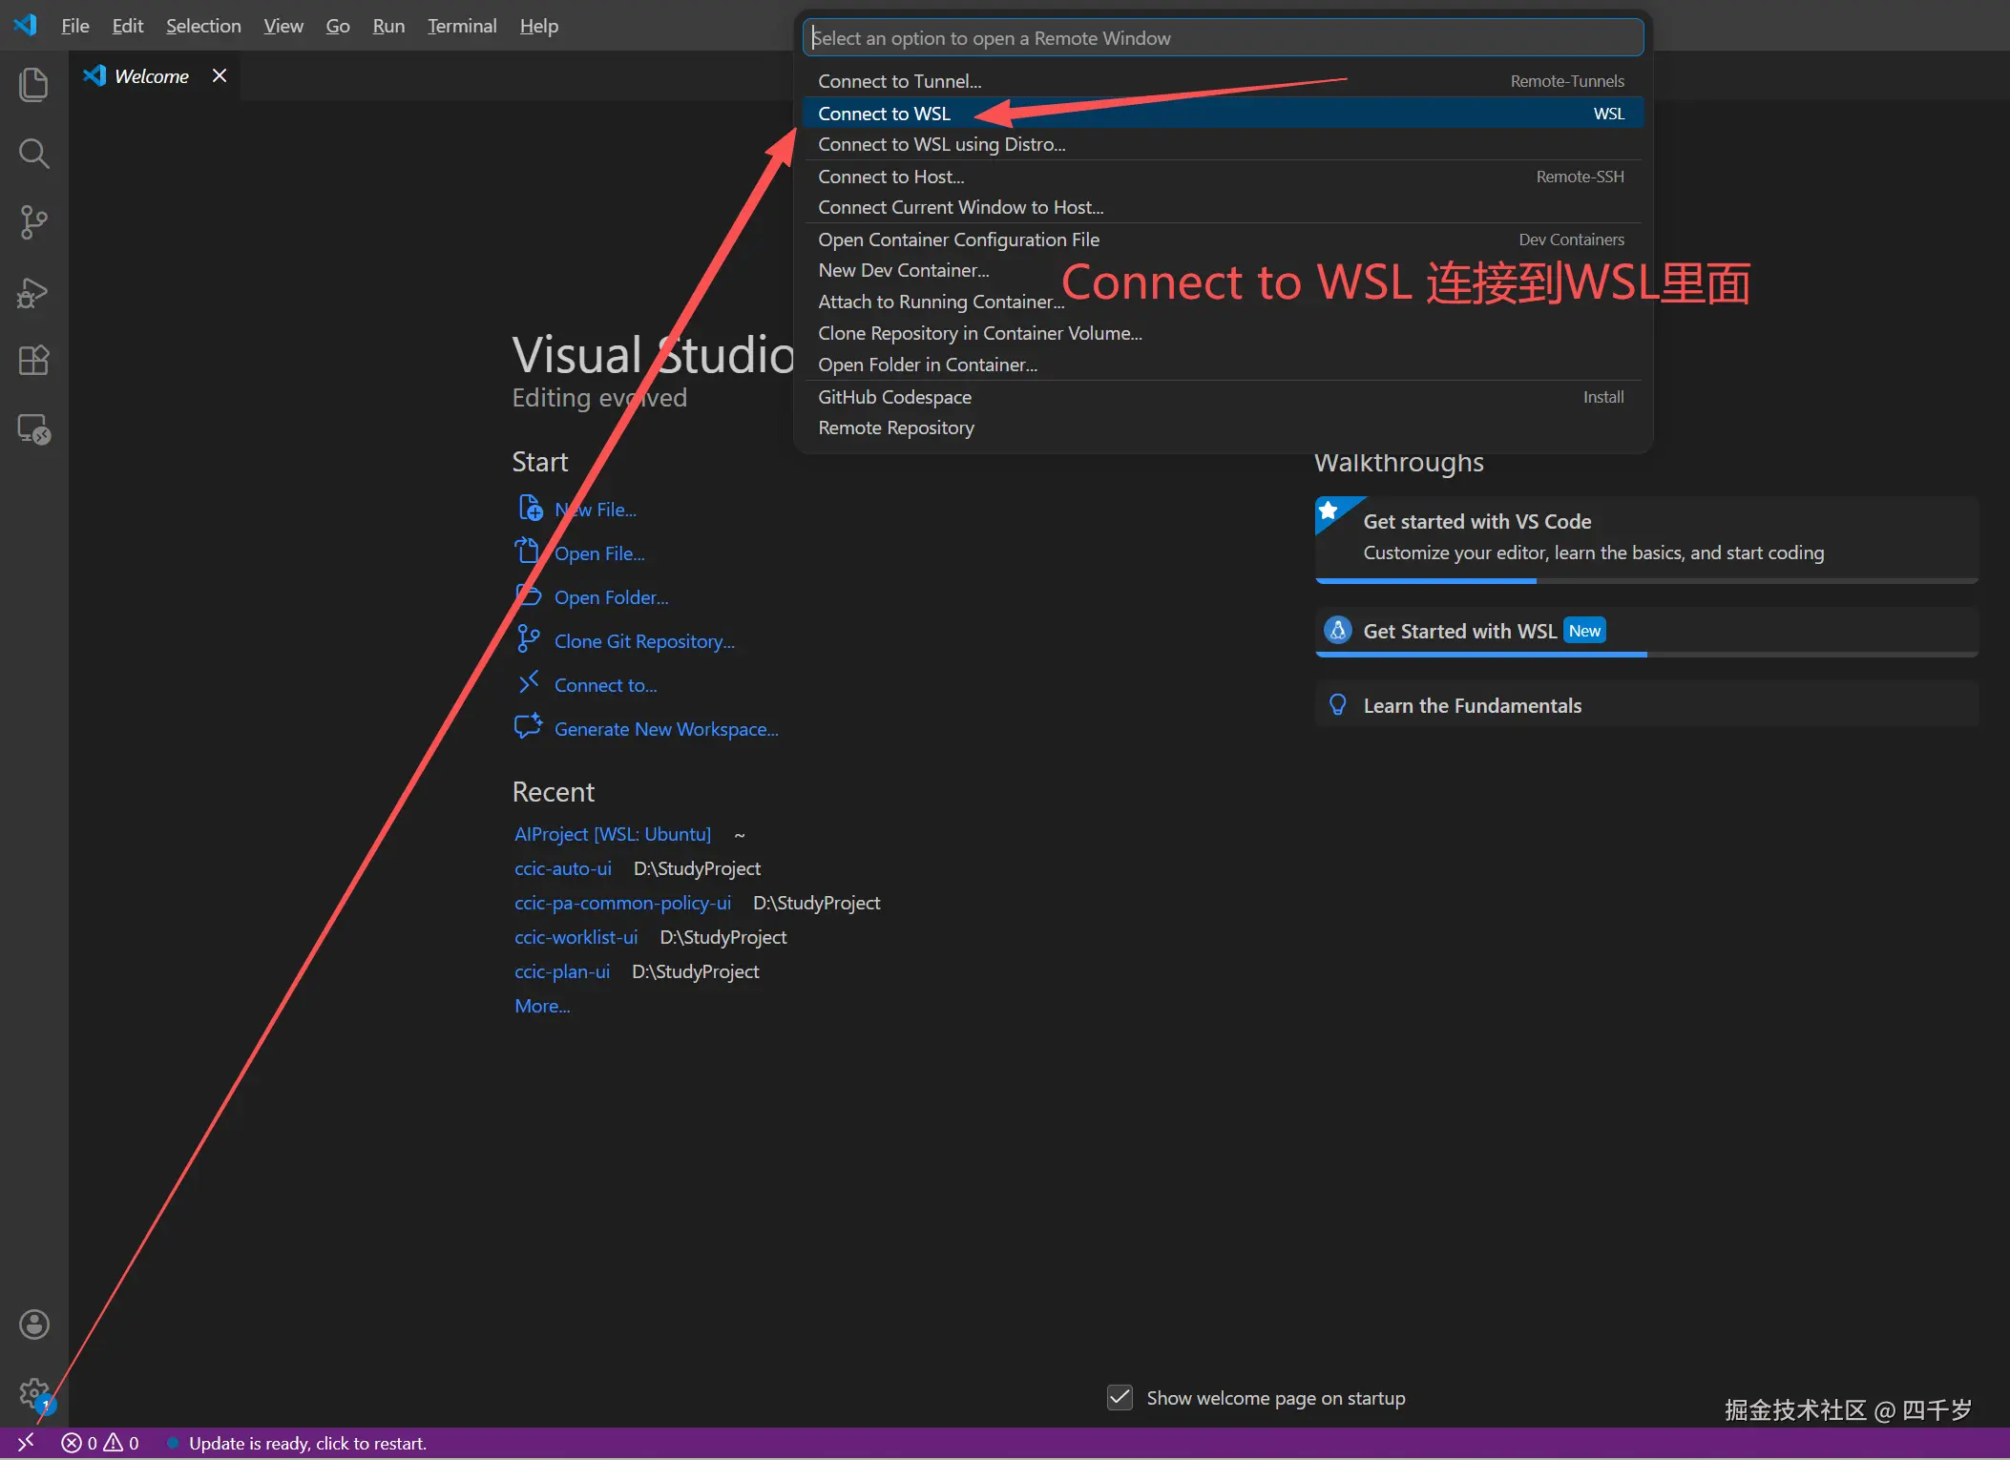
Task: Click errors and warnings status indicator
Action: pyautogui.click(x=100, y=1443)
